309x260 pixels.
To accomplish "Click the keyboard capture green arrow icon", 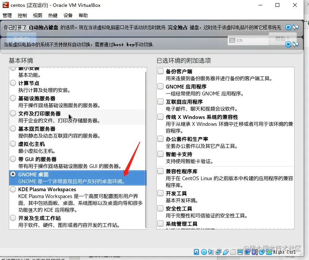I will (x=269, y=252).
